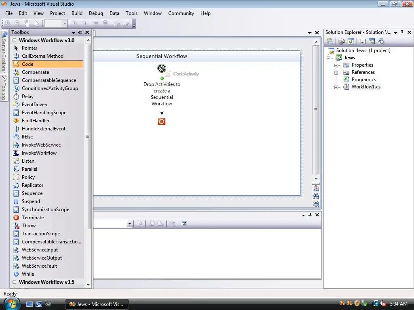Expand the References node
The width and height of the screenshot is (414, 310).
click(336, 73)
